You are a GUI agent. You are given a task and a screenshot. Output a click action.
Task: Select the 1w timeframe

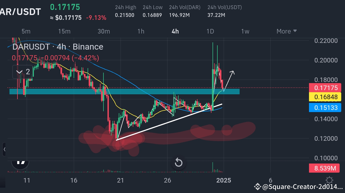pyautogui.click(x=245, y=31)
